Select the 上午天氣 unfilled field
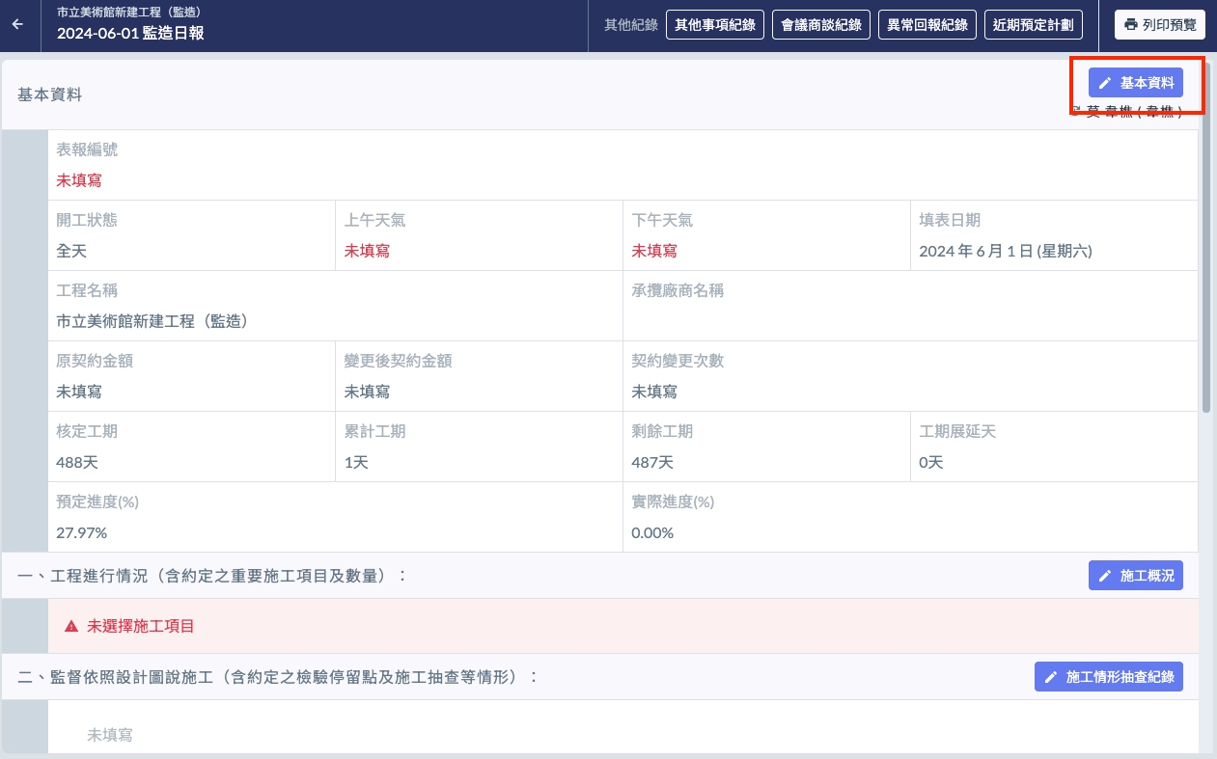Viewport: 1217px width, 759px height. (x=367, y=251)
